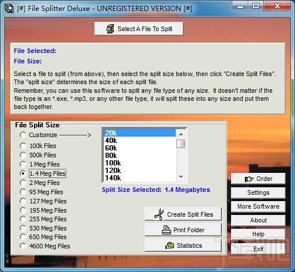
Task: Select 40k in the custom size list
Action: (x=139, y=141)
